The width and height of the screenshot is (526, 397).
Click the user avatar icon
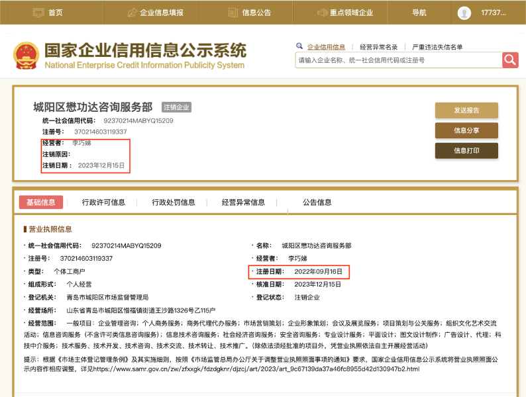click(x=464, y=13)
